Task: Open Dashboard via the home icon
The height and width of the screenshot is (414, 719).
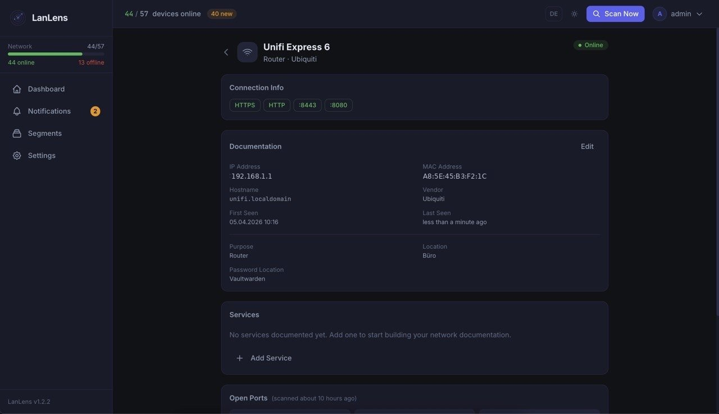Action: (x=17, y=89)
